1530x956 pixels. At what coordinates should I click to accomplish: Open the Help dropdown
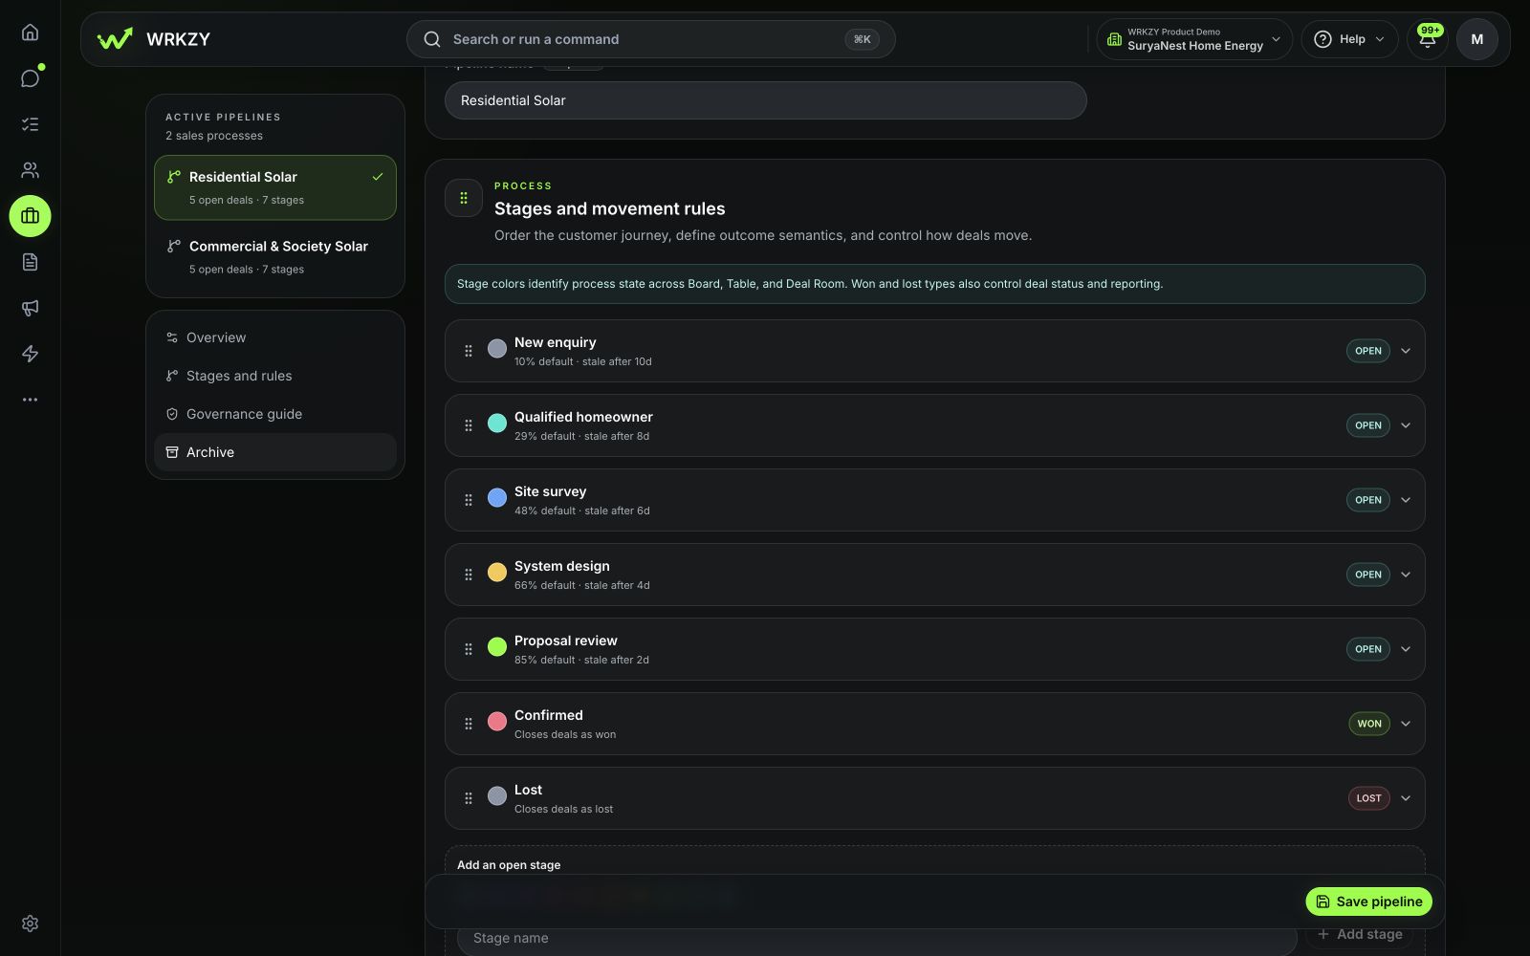[x=1349, y=39]
